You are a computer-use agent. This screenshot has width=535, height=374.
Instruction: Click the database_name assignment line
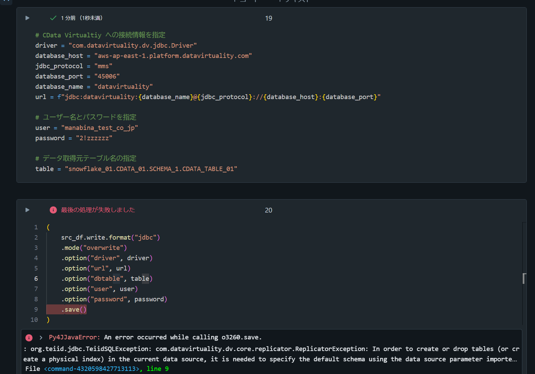pyautogui.click(x=94, y=86)
